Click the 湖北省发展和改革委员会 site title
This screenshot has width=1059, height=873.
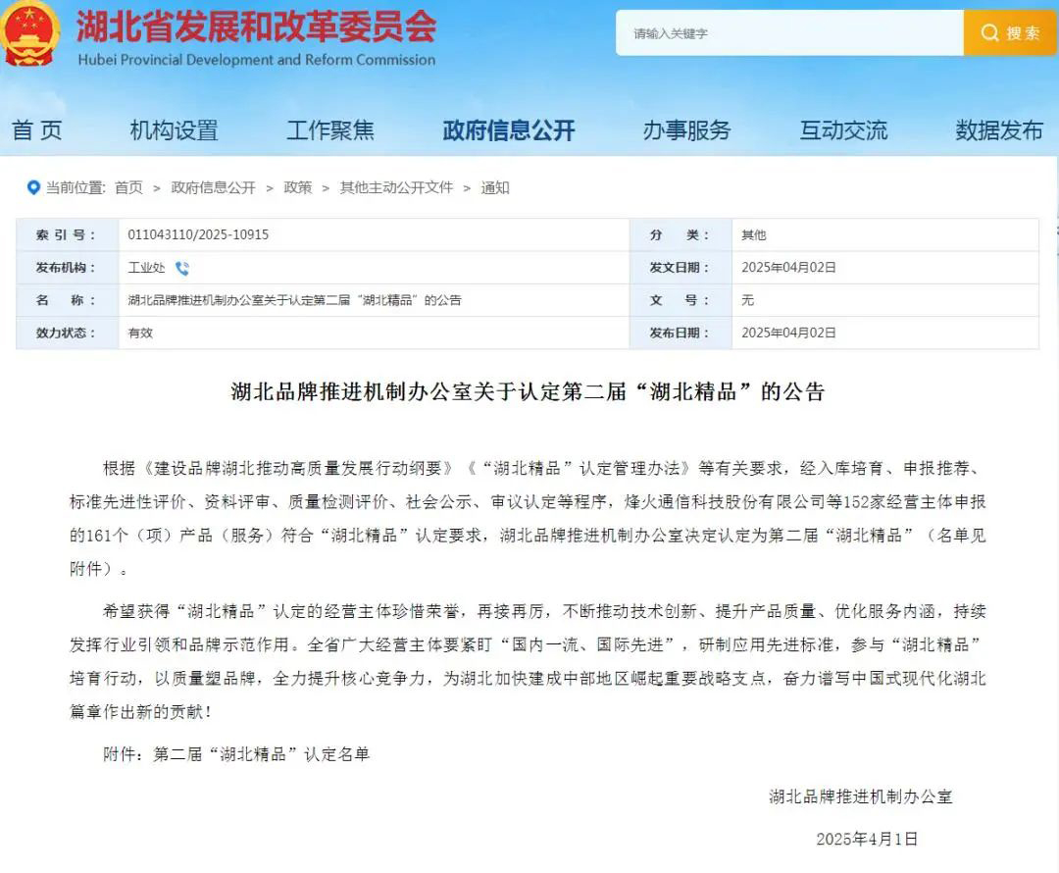[256, 27]
